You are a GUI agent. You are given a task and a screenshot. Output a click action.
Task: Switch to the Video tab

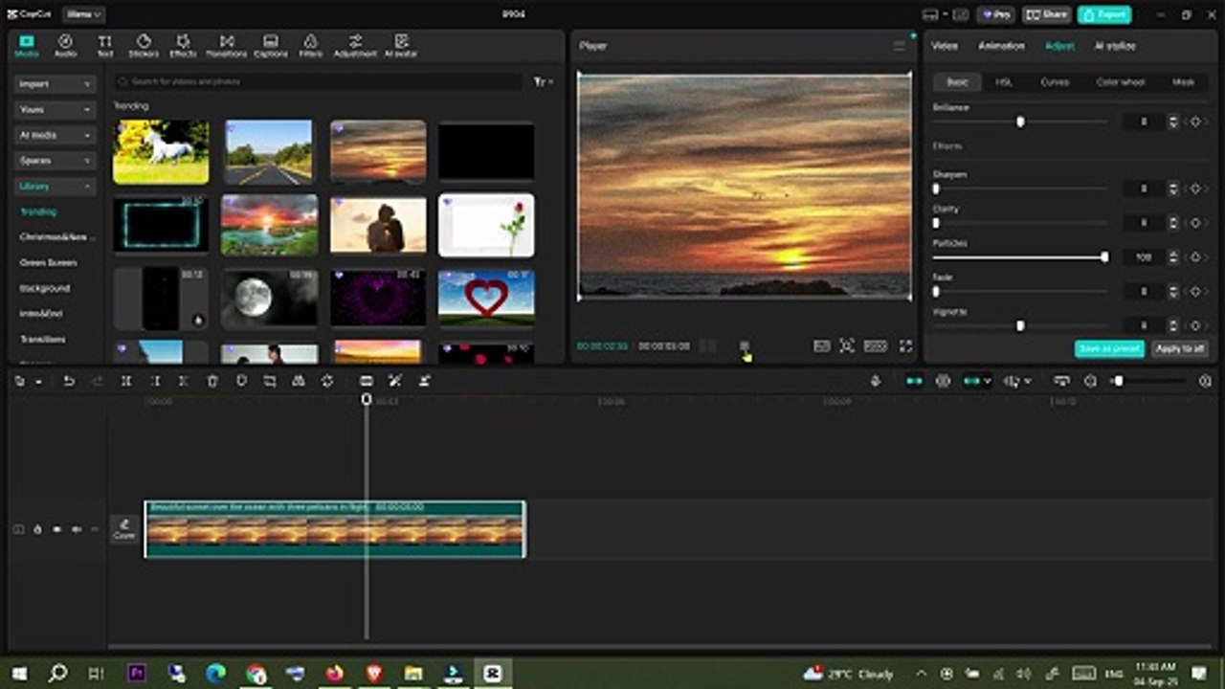click(945, 46)
